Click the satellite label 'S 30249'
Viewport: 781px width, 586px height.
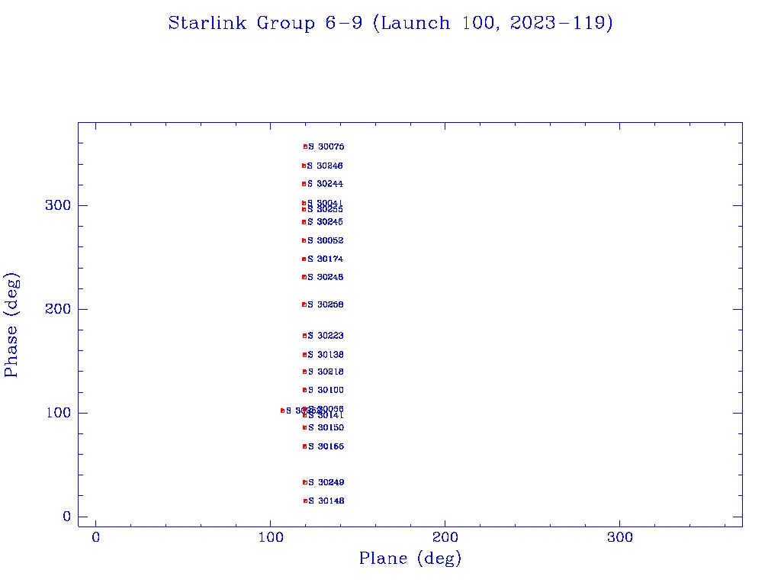coord(326,482)
